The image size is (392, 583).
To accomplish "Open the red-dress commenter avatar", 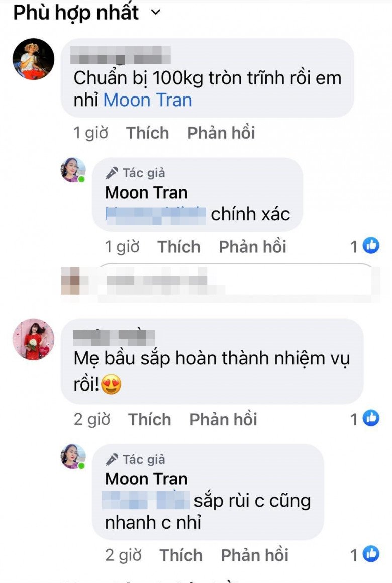I will 34,339.
